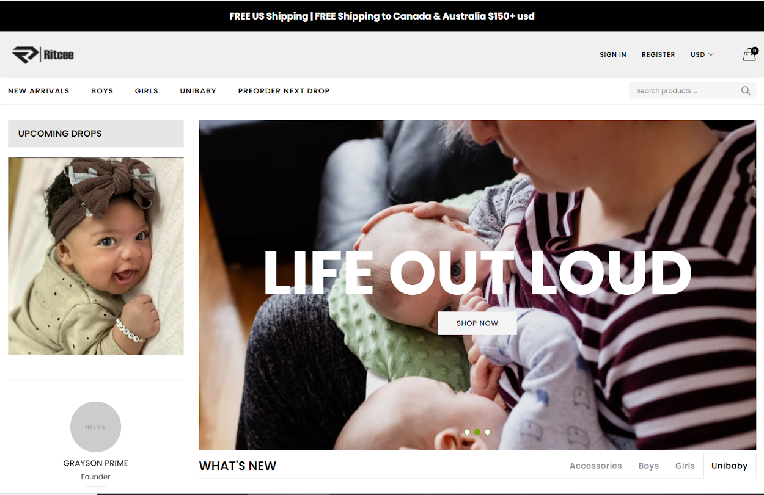Select the first carousel slide dot
Image resolution: width=764 pixels, height=495 pixels.
[x=467, y=432]
